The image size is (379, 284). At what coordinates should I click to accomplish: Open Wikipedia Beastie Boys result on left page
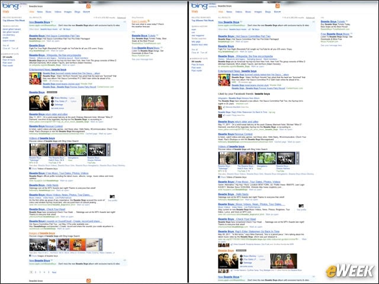[55, 55]
